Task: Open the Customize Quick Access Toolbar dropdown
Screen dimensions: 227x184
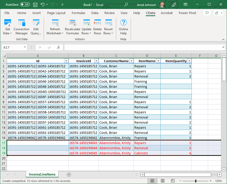Action: [x=62, y=5]
